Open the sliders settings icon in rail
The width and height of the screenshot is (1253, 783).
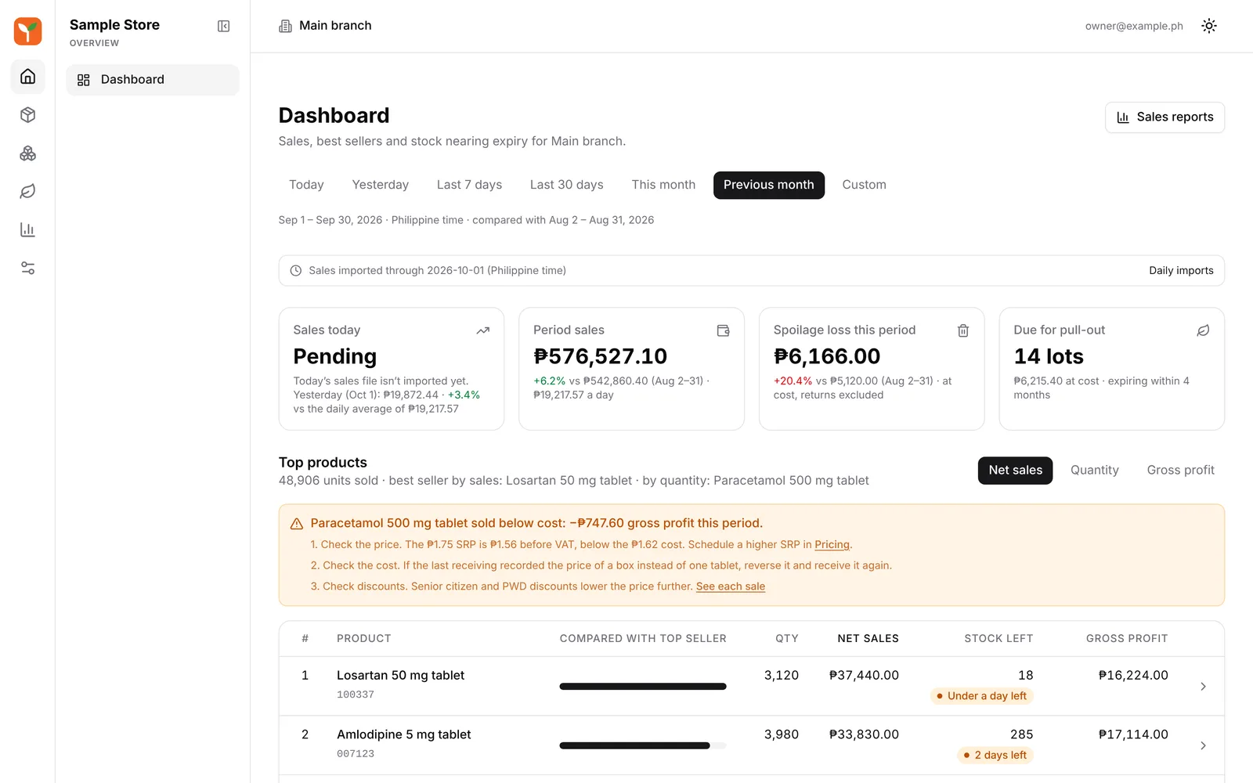click(27, 269)
